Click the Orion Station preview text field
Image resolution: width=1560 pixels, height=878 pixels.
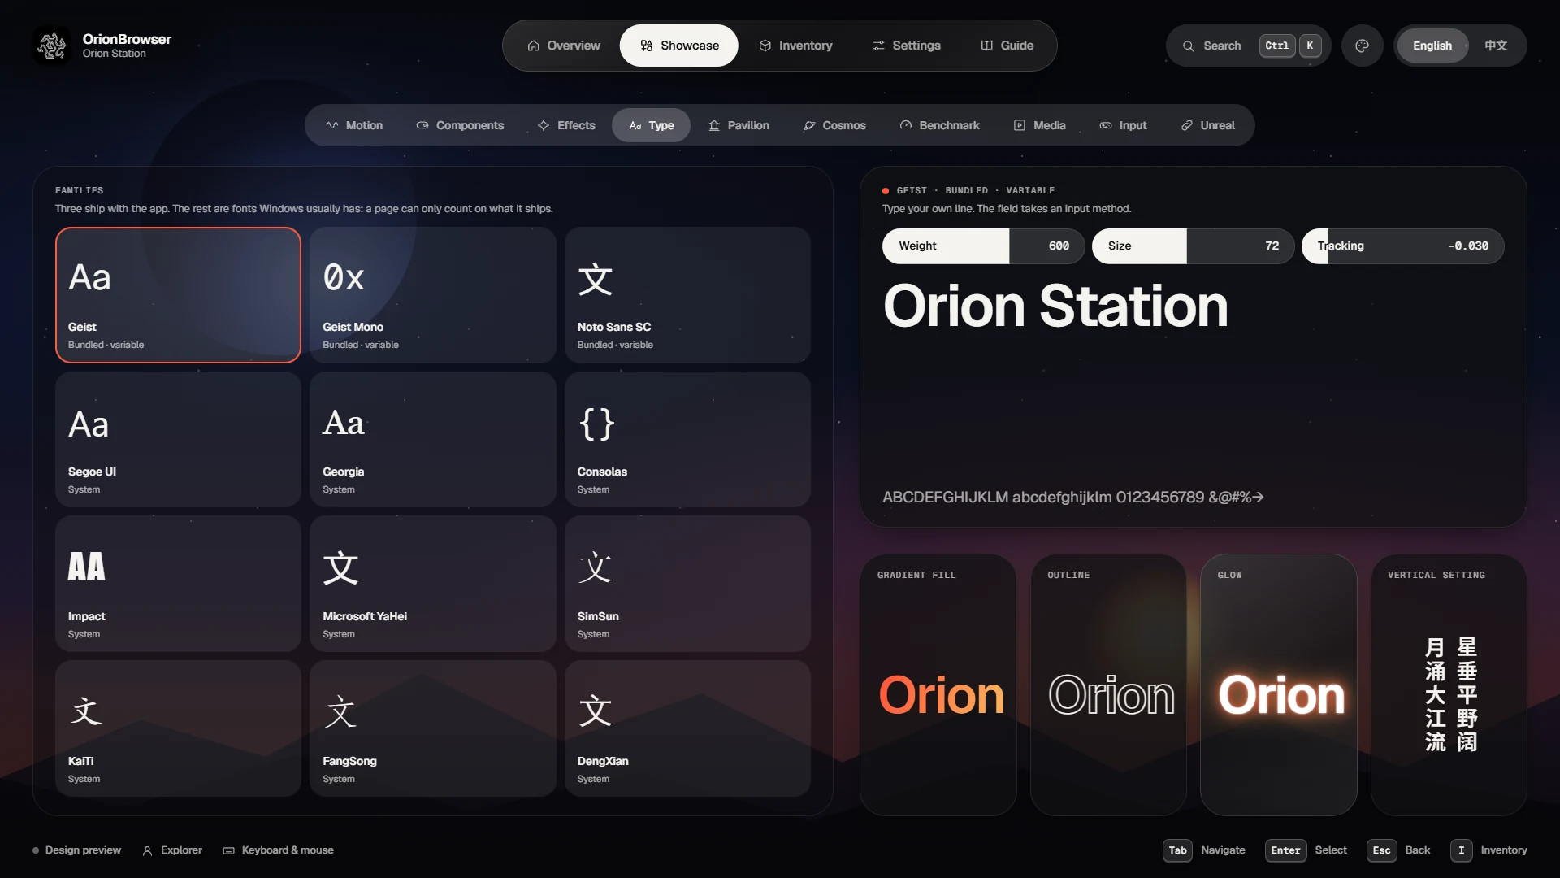[1193, 306]
